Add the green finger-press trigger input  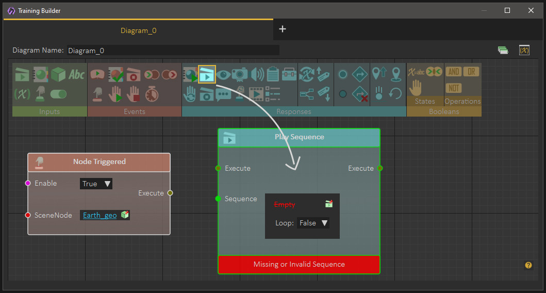tap(40, 94)
